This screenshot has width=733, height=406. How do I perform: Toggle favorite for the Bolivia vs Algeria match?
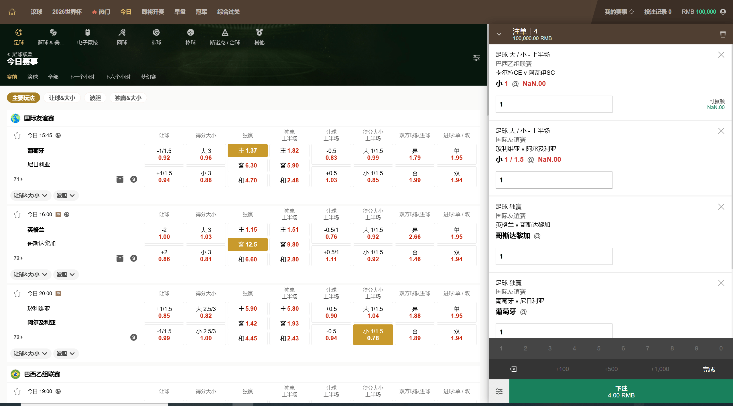pyautogui.click(x=17, y=293)
